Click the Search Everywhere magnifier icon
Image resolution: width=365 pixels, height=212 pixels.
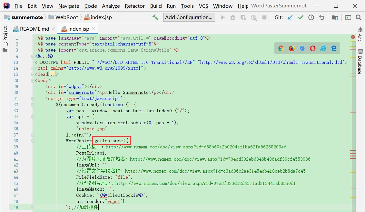[x=359, y=17]
